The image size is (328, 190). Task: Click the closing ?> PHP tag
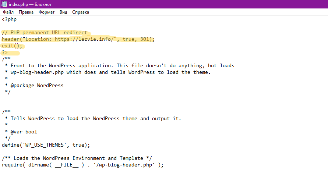pyautogui.click(x=5, y=52)
